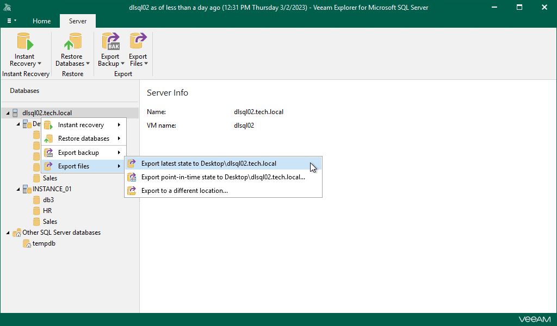Collapse the Other SQL Server databases node

[8, 233]
